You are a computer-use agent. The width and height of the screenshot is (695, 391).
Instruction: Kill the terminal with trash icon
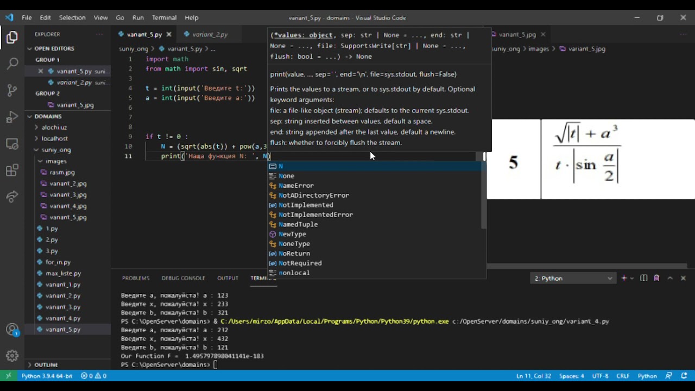tap(656, 278)
